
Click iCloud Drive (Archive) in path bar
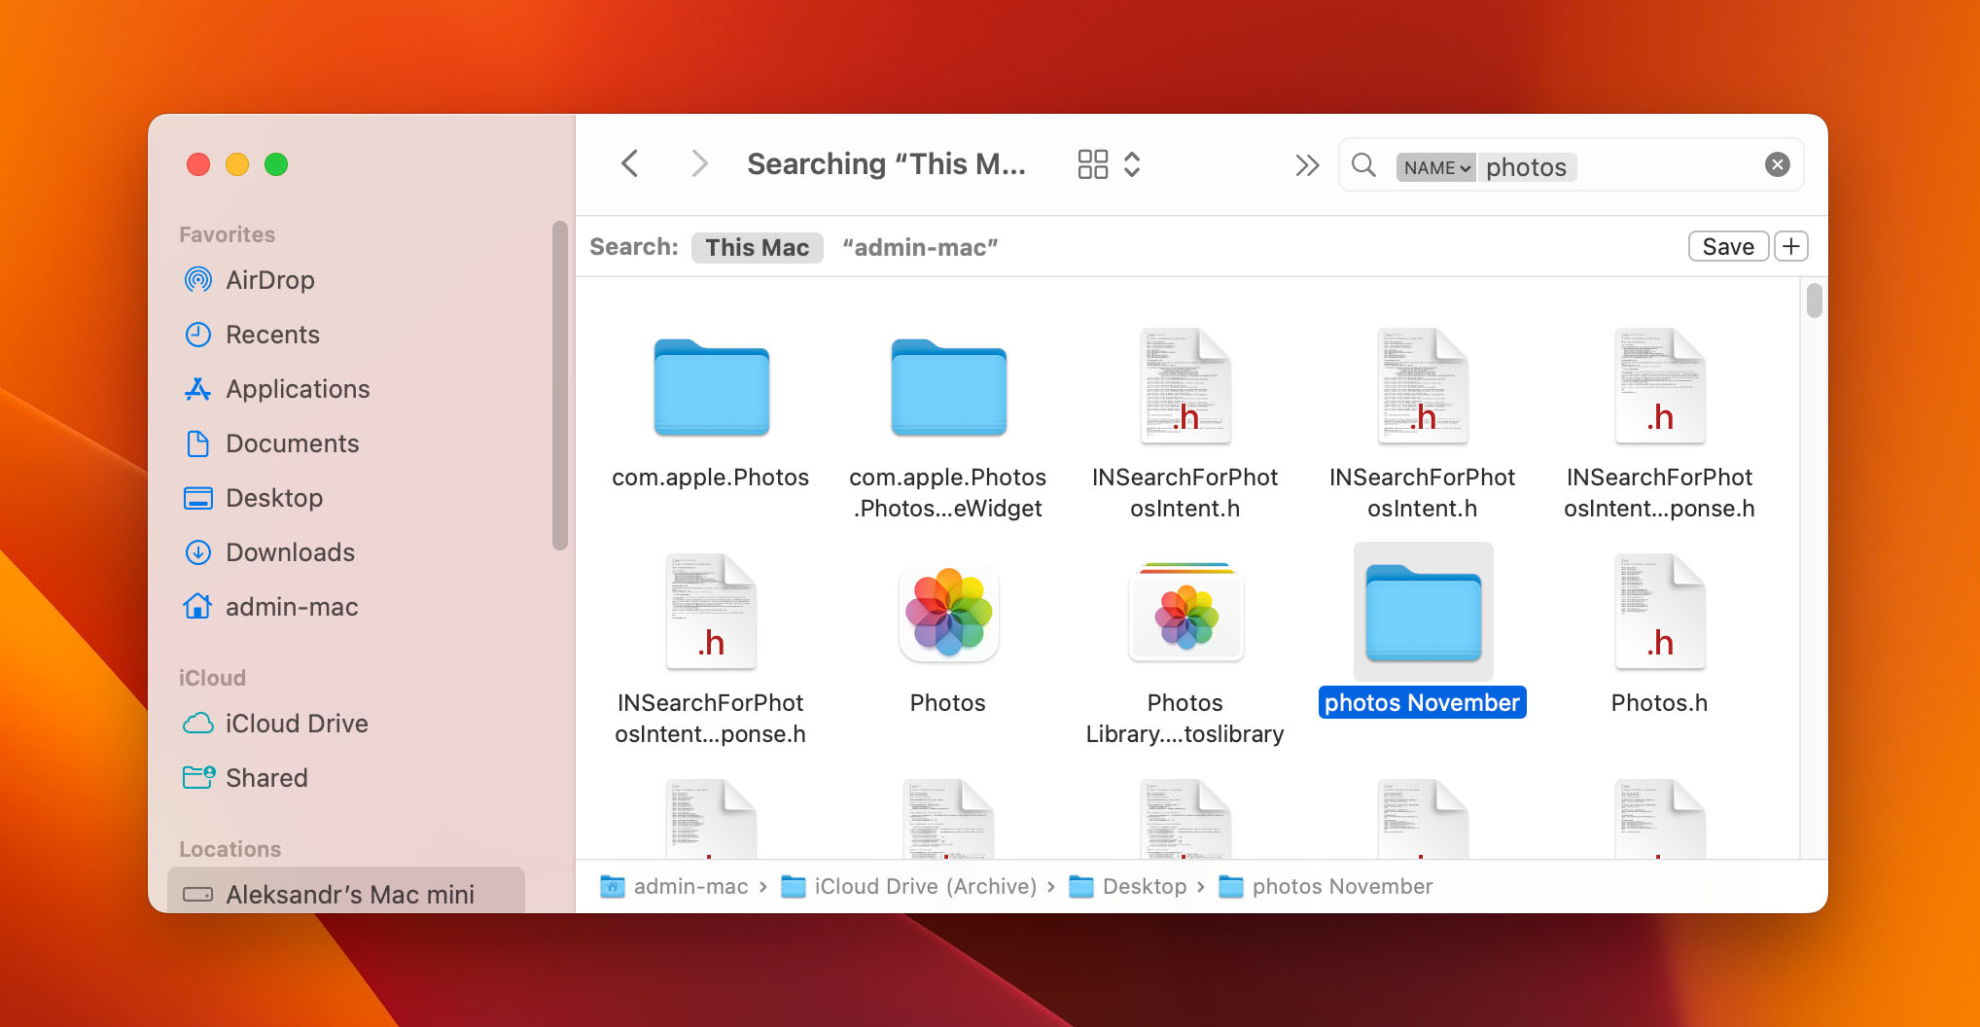925,886
